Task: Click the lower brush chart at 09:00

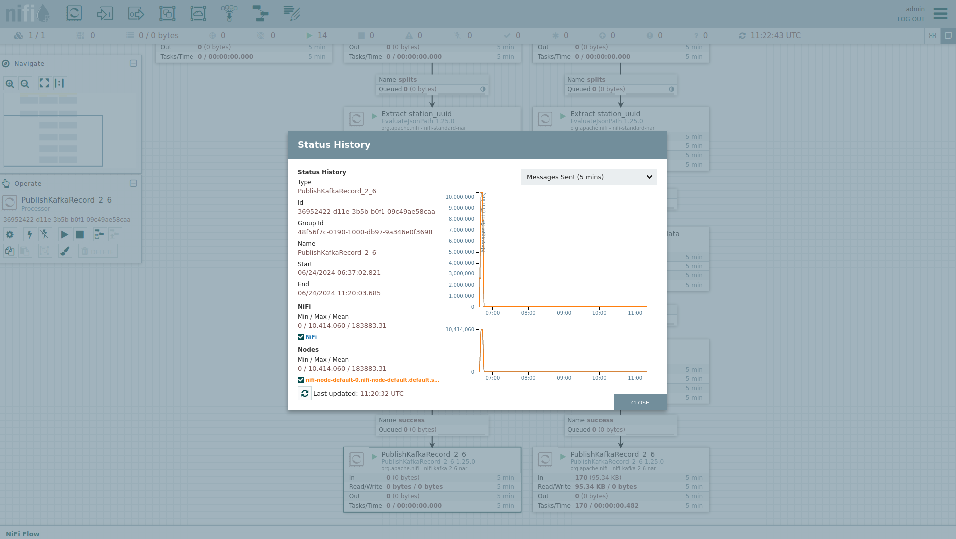Action: (x=564, y=354)
